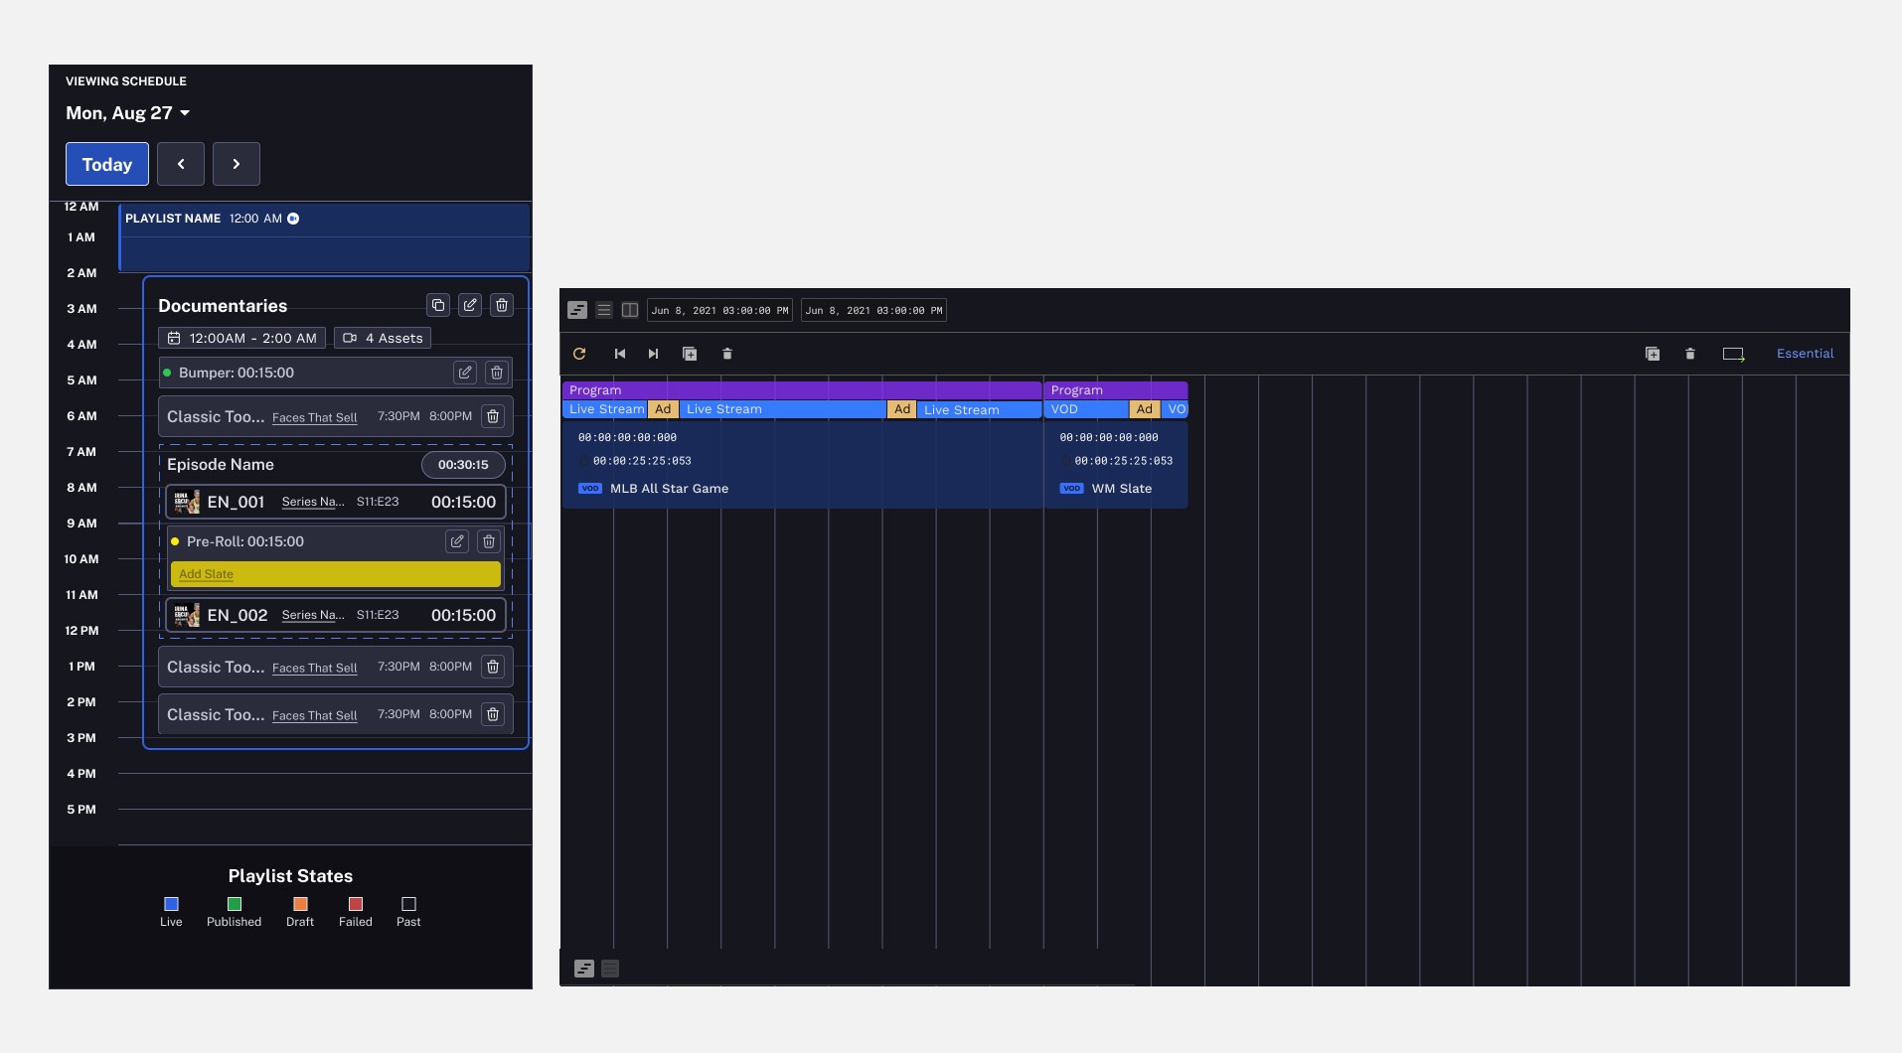1902x1053 pixels.
Task: Select the EN_002 thumbnail
Action: point(187,615)
